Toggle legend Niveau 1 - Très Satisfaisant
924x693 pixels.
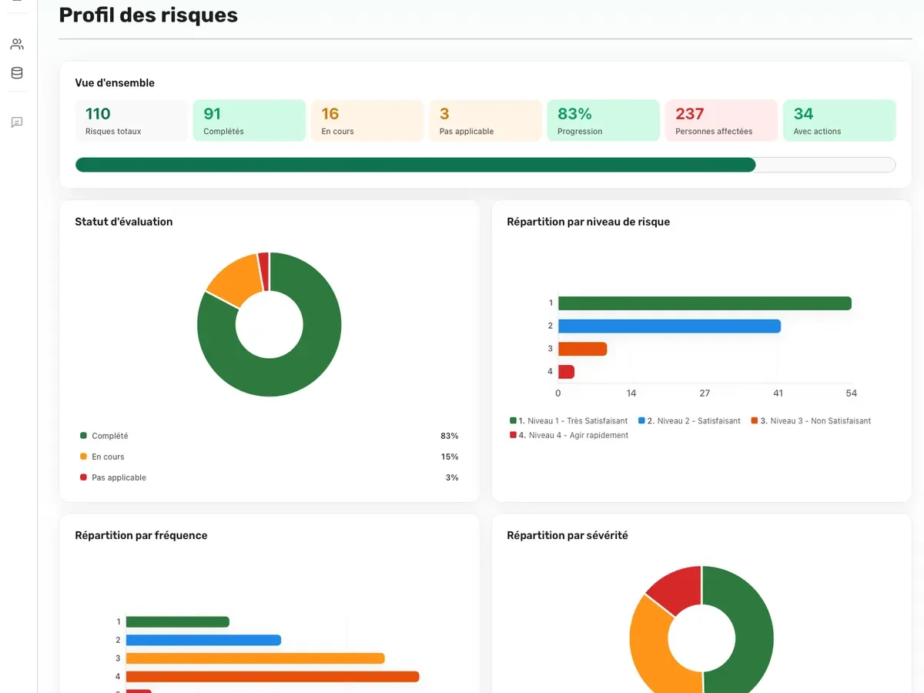(568, 421)
